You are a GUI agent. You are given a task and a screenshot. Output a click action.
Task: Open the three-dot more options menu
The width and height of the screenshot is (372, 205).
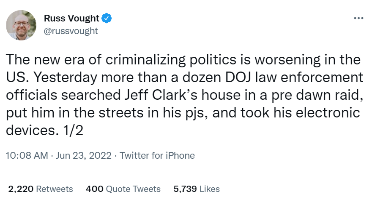pyautogui.click(x=358, y=18)
